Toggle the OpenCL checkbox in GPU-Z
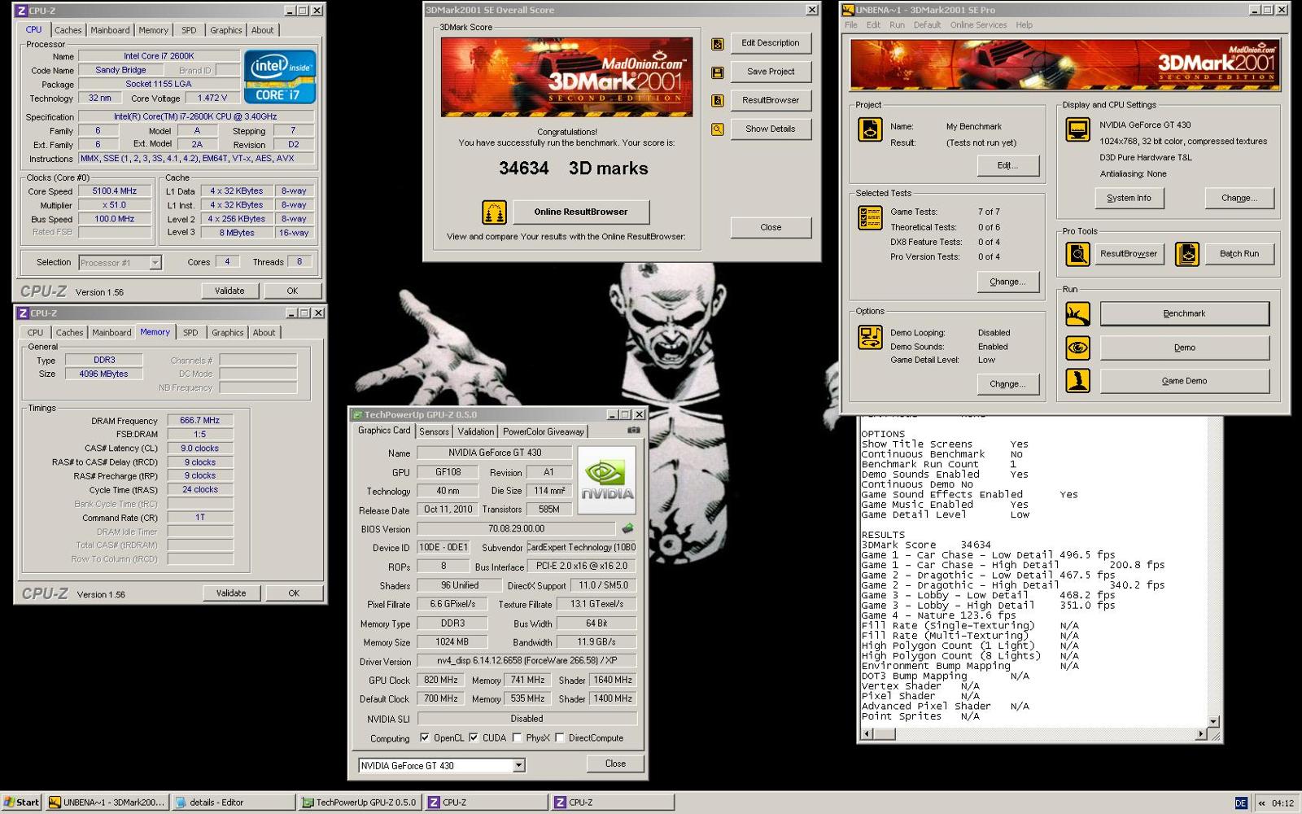The height and width of the screenshot is (814, 1302). tap(424, 738)
